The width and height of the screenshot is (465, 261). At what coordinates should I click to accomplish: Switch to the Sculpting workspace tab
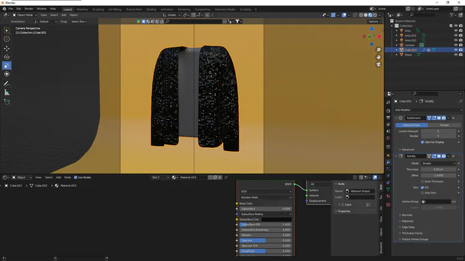pyautogui.click(x=98, y=9)
